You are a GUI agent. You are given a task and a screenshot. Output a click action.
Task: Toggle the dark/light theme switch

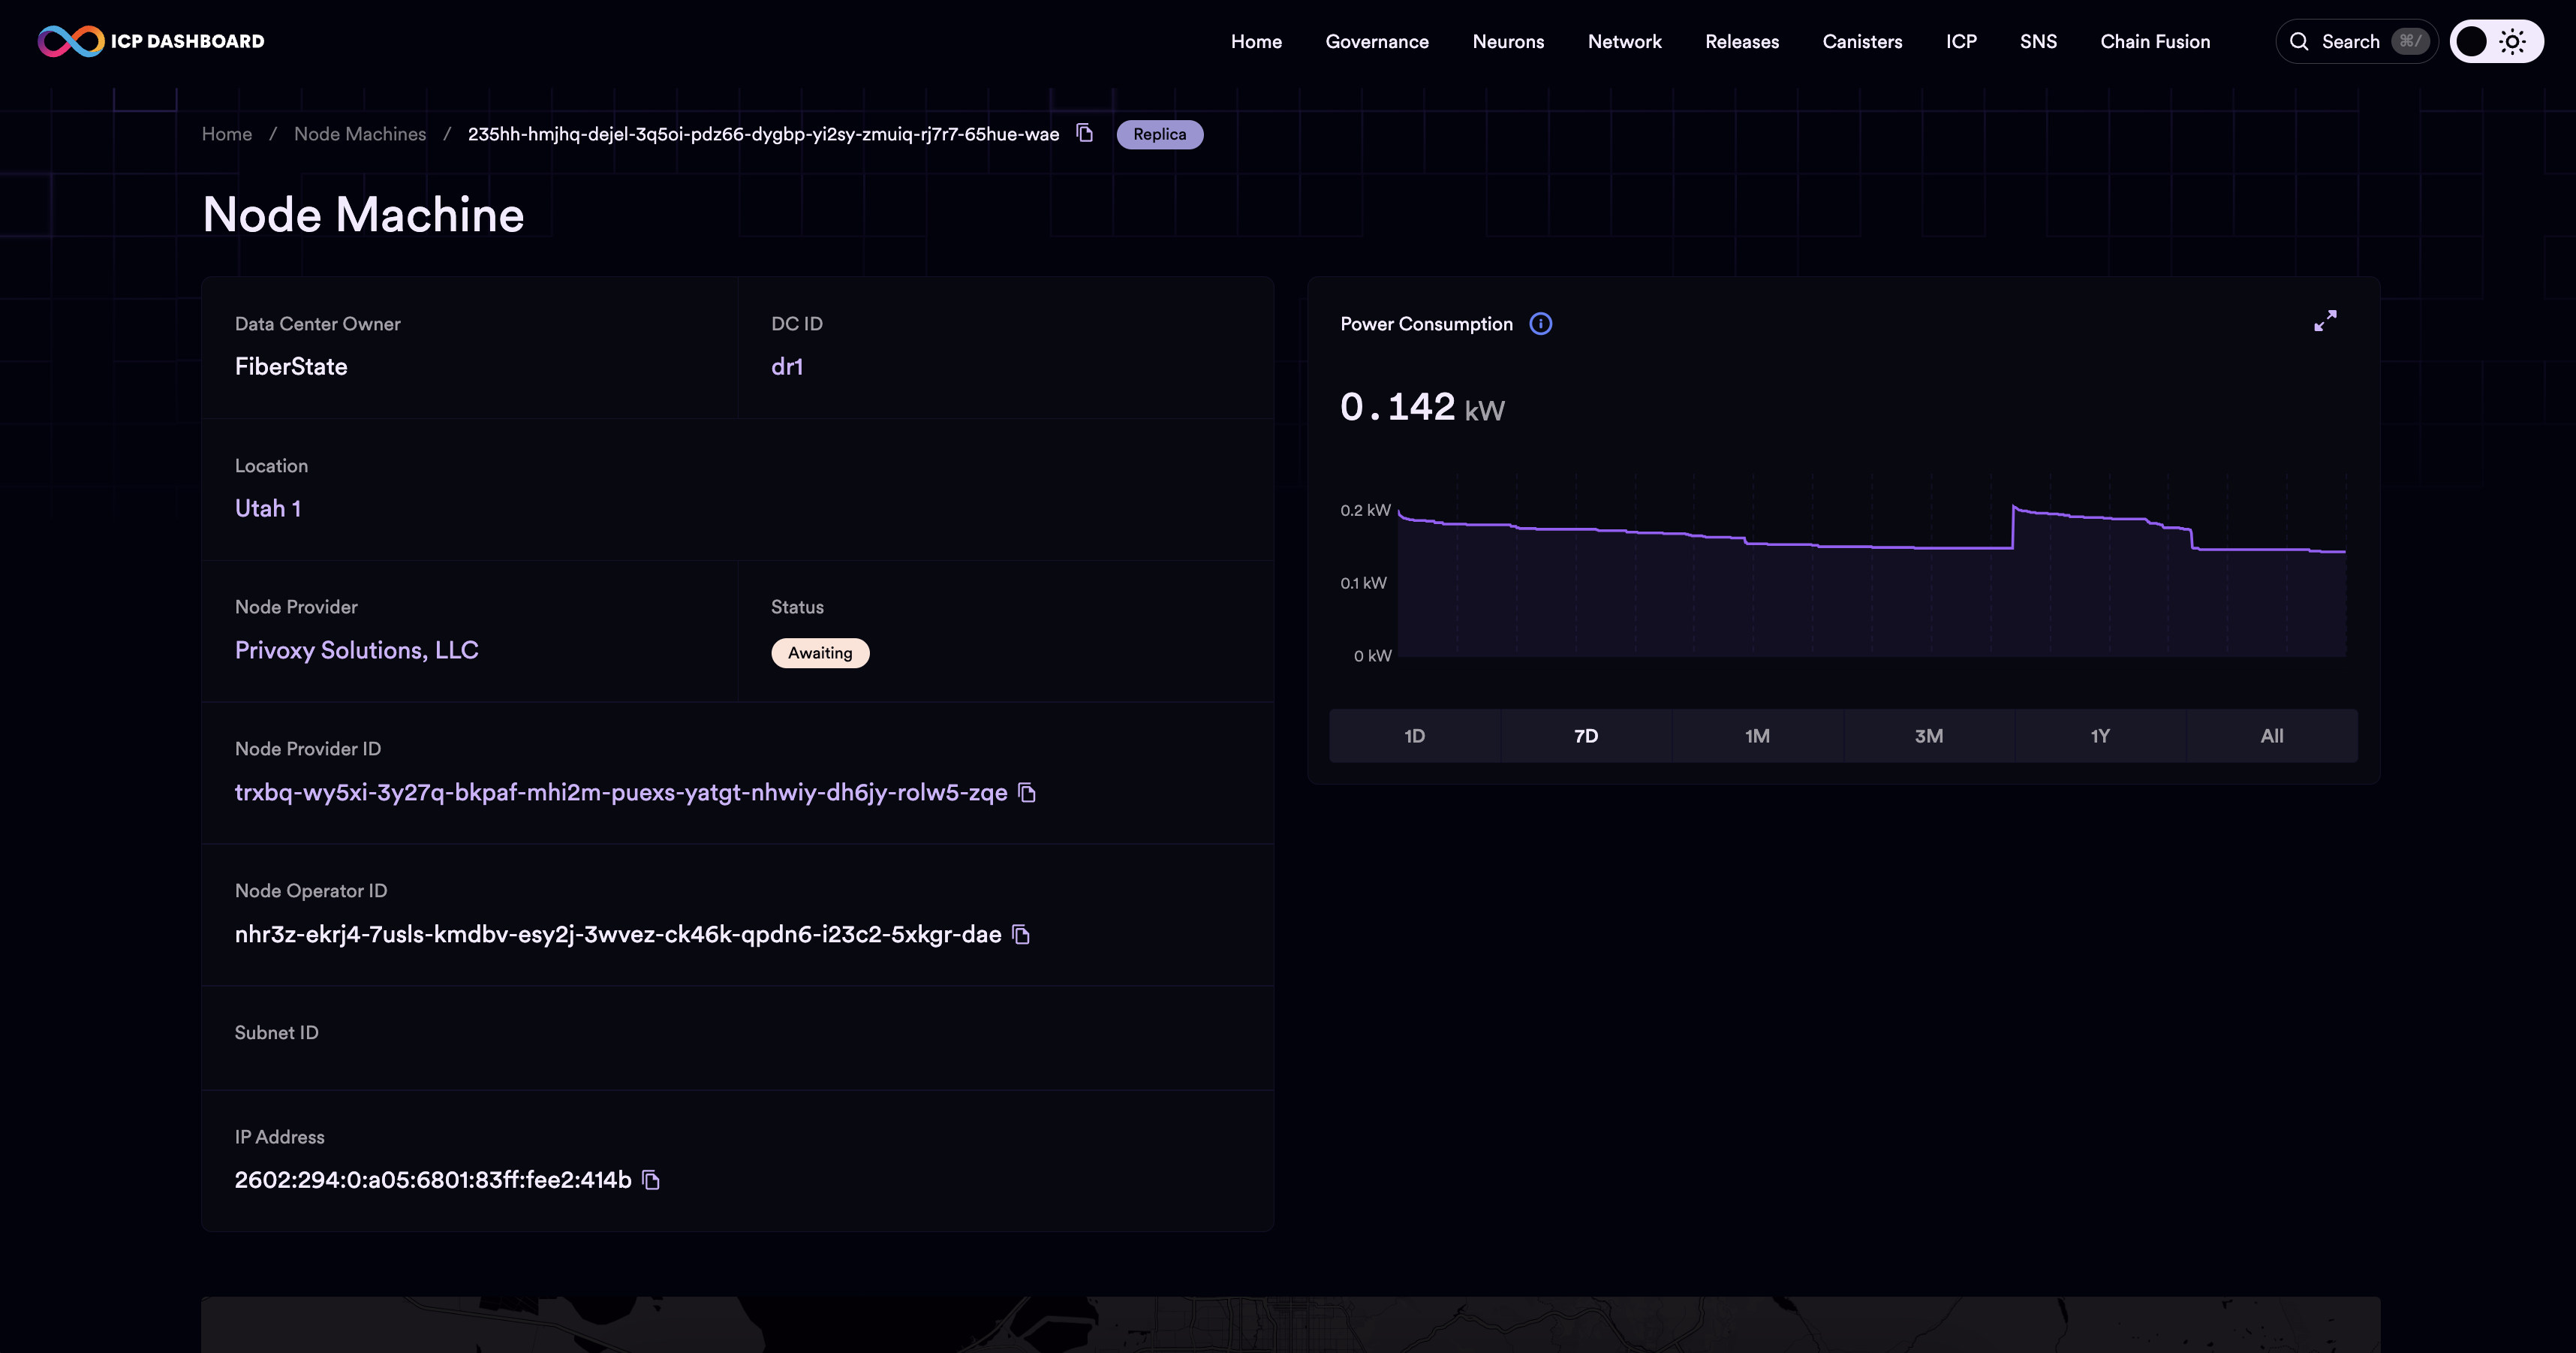[2496, 41]
